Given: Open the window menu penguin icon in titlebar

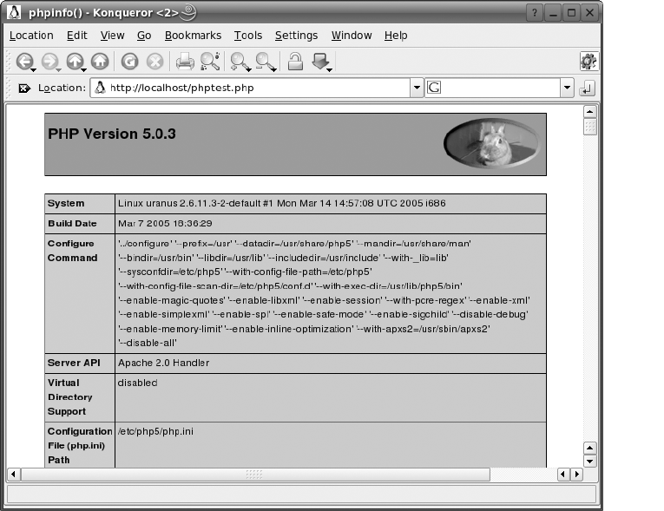Looking at the screenshot, I should click(x=14, y=12).
